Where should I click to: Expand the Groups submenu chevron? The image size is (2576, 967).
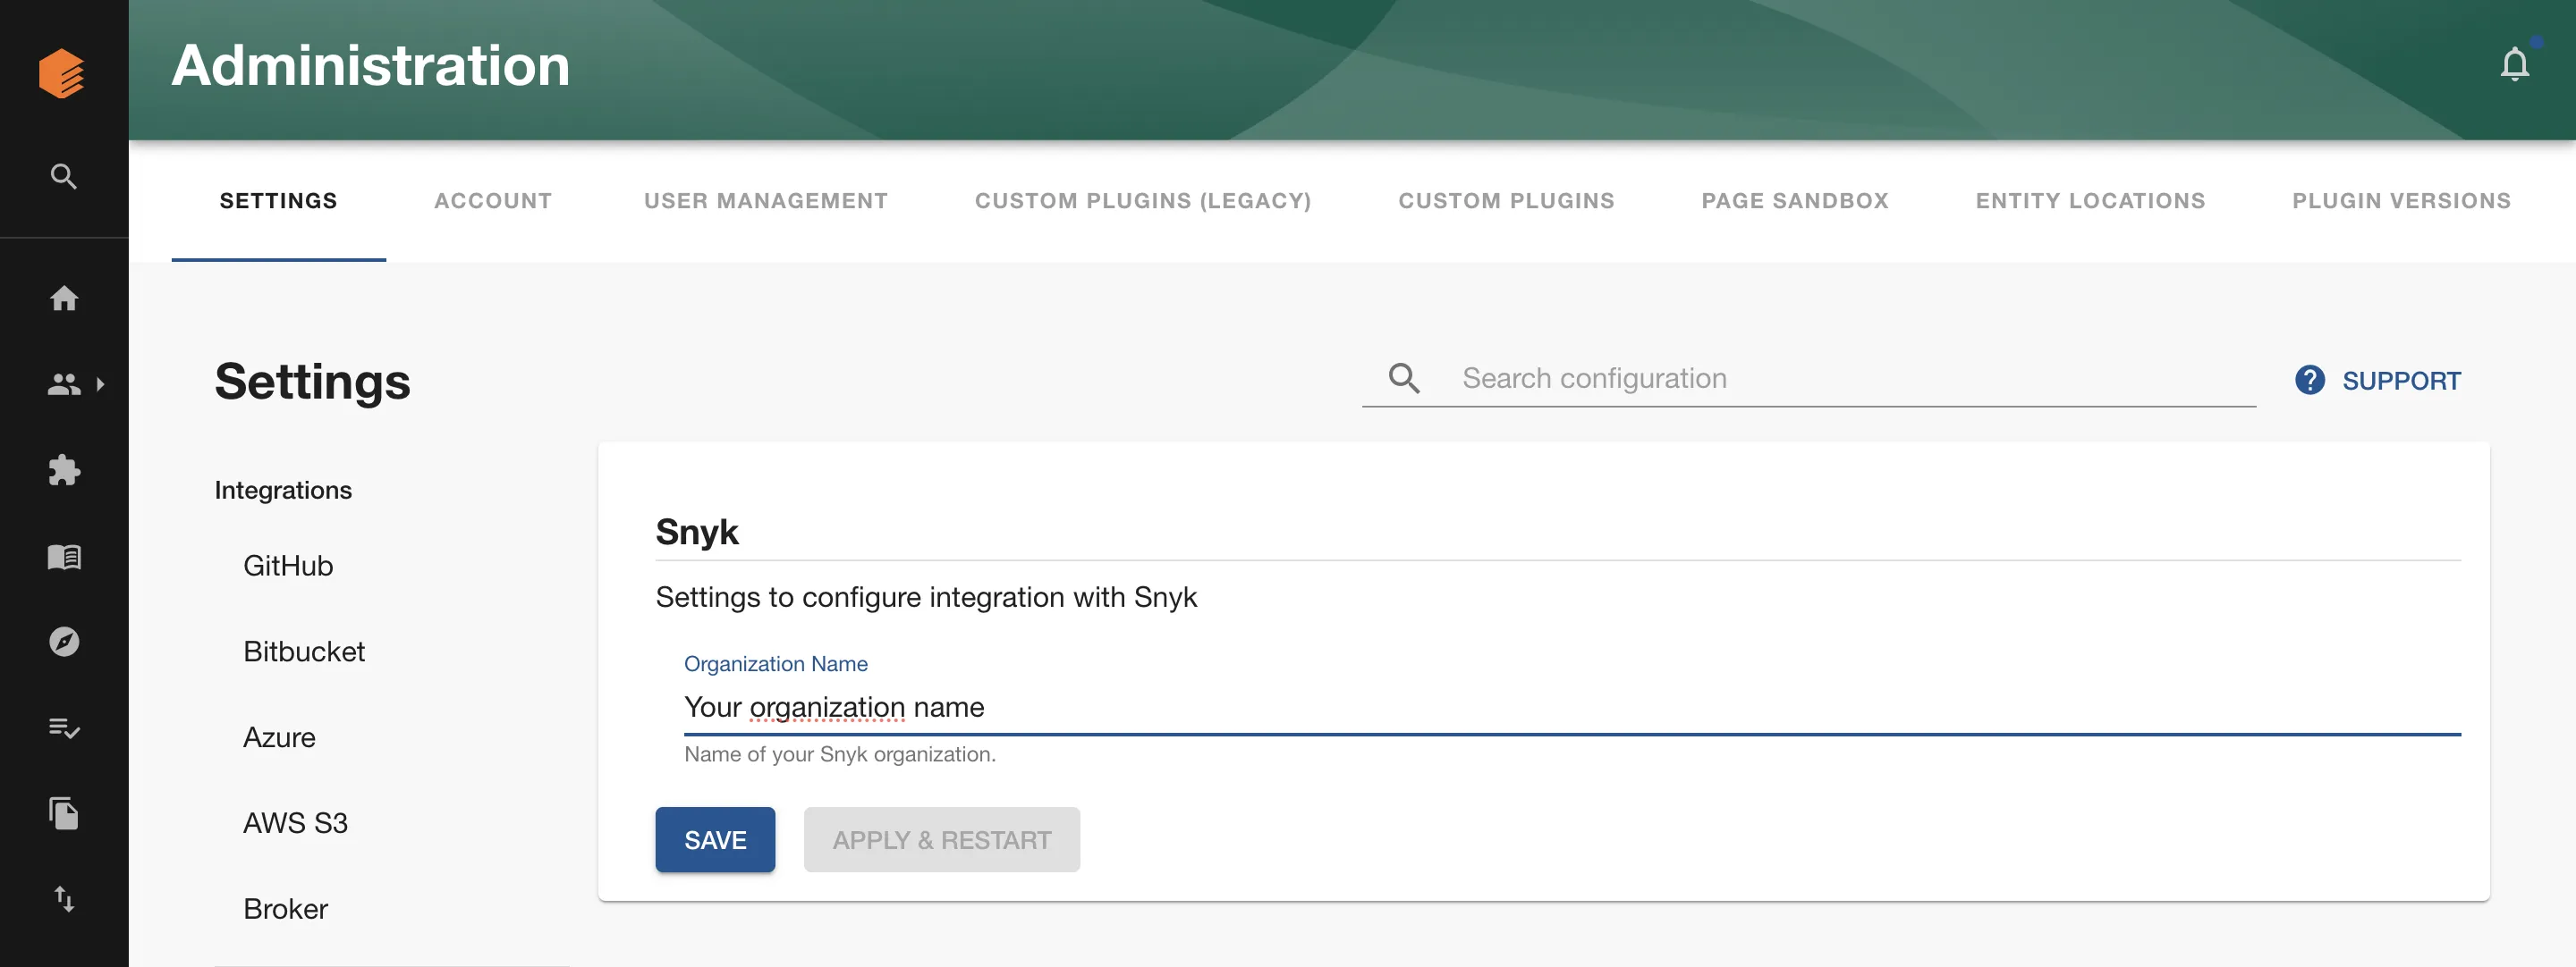101,383
